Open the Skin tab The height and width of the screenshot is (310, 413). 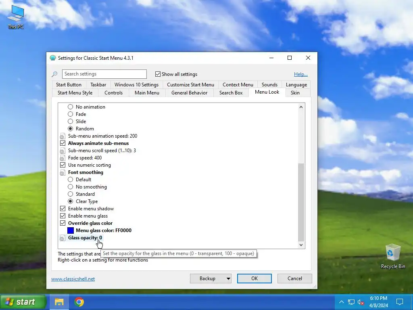(295, 93)
